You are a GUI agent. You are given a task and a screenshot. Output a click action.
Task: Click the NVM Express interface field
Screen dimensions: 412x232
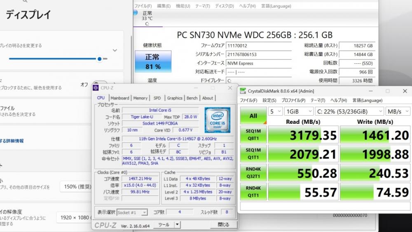coord(259,63)
